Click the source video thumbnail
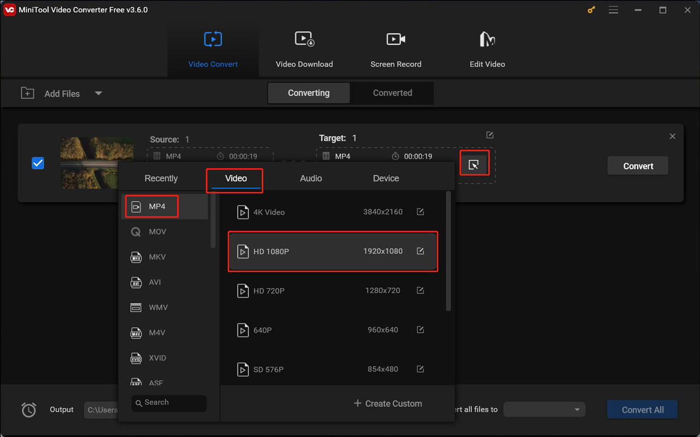 point(97,163)
